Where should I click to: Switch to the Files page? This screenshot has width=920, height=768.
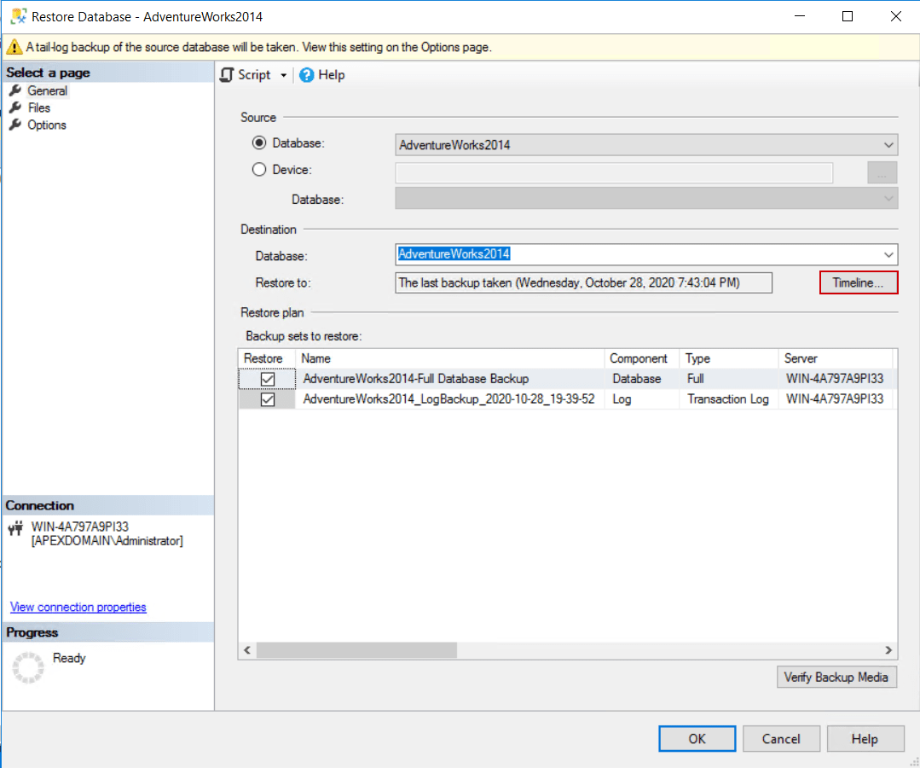(40, 108)
